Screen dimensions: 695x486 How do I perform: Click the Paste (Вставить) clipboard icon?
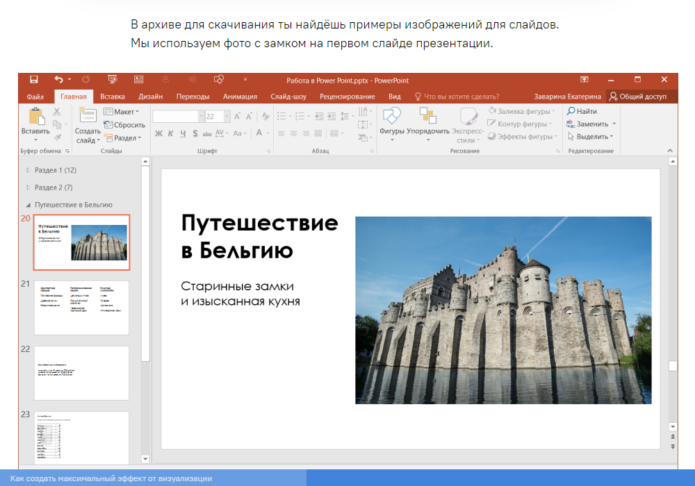click(35, 117)
